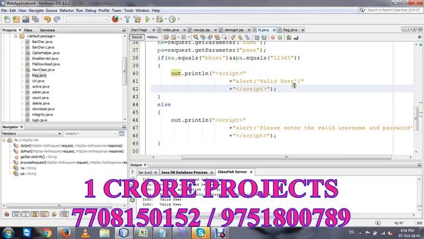
Task: Click the Firefox browser selection icon
Action: tap(115, 19)
